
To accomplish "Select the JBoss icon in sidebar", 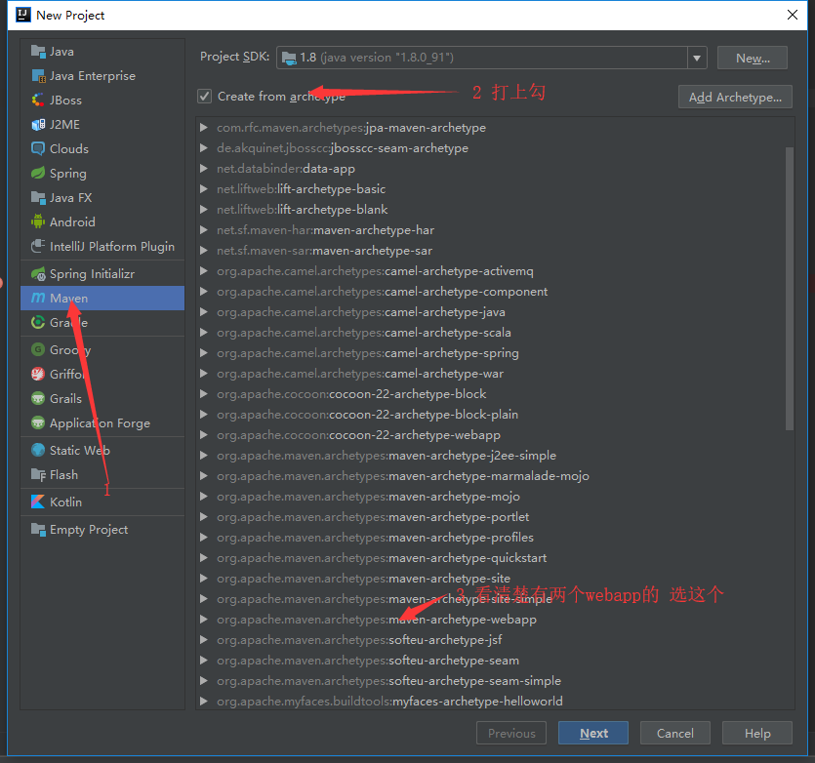I will click(x=38, y=100).
